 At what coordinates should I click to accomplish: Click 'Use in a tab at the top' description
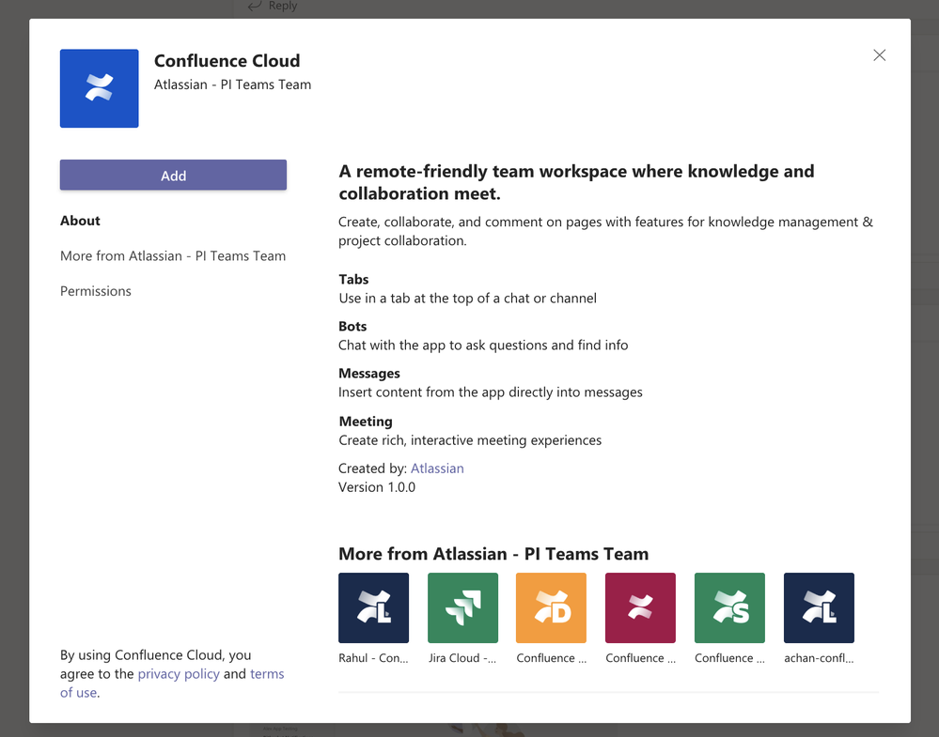(467, 299)
